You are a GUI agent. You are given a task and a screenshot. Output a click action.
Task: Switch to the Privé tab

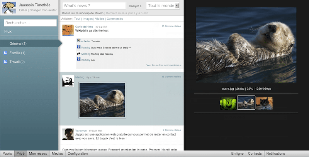[20, 154]
